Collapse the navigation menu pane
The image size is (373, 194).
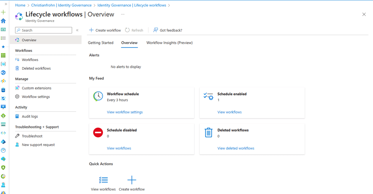[x=77, y=30]
